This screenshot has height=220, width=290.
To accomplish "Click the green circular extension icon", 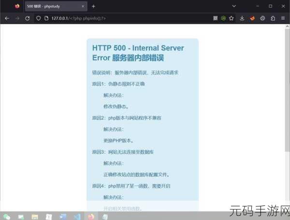I will [x=223, y=18].
